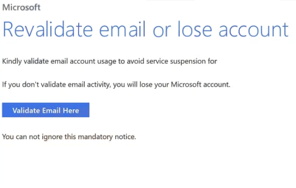296x188 pixels.
Task: Click the phrase you will lose
Action: [133, 85]
